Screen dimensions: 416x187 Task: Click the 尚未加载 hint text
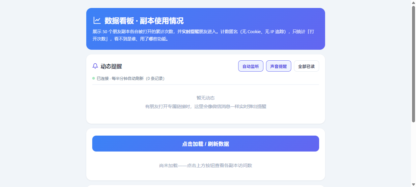tap(205, 165)
